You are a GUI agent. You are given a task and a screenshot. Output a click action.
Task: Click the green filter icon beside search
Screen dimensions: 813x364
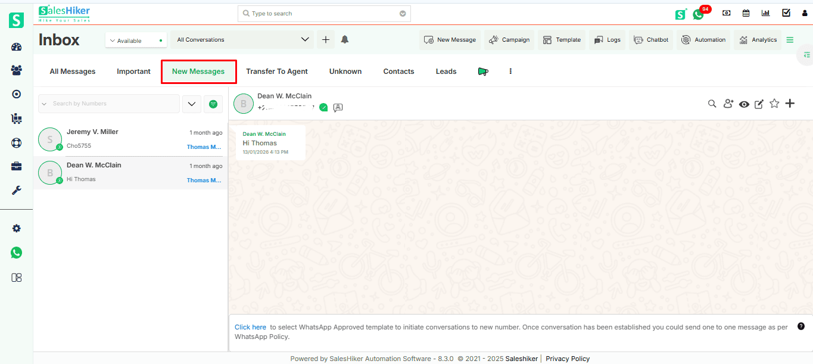pos(213,104)
